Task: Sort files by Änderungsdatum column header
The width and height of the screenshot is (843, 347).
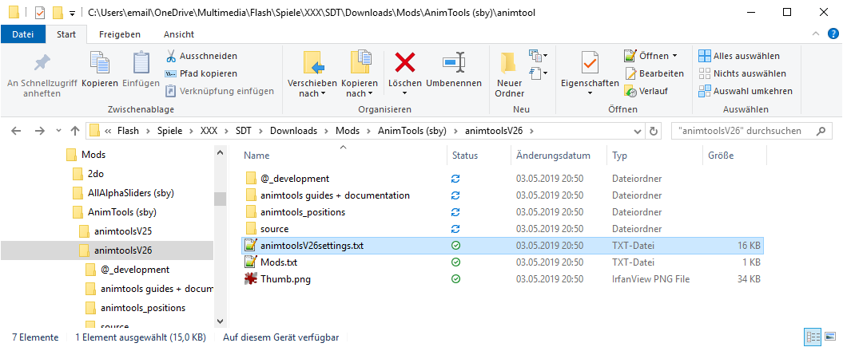Action: tap(553, 156)
